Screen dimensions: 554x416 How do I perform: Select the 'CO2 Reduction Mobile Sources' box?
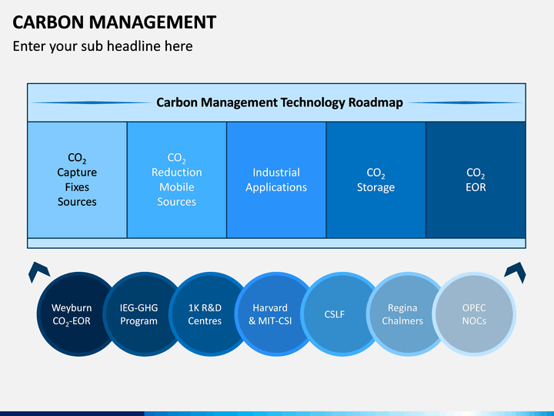[177, 179]
